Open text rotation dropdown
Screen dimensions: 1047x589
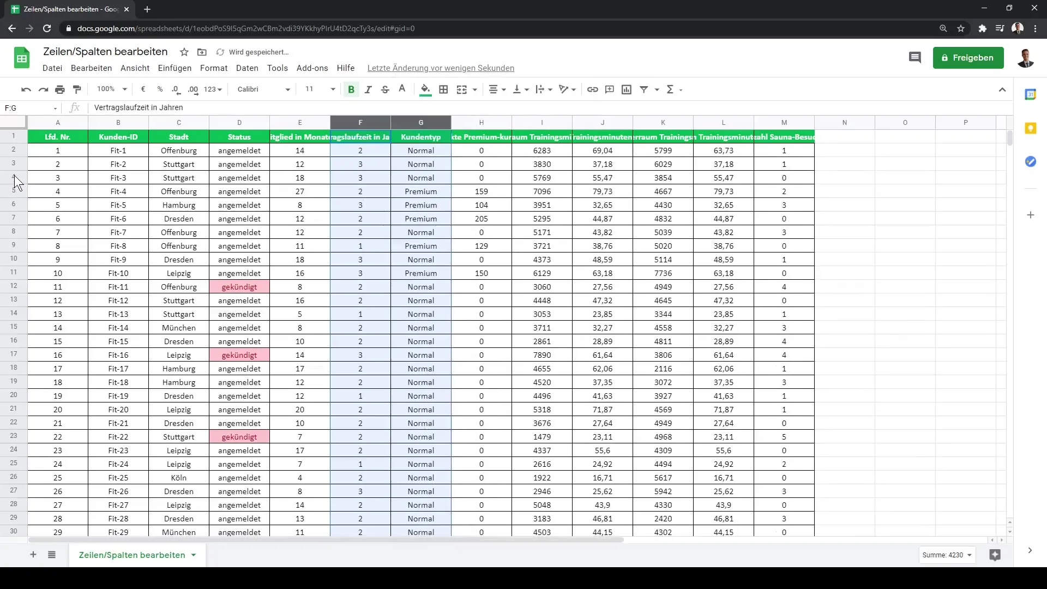coord(568,89)
